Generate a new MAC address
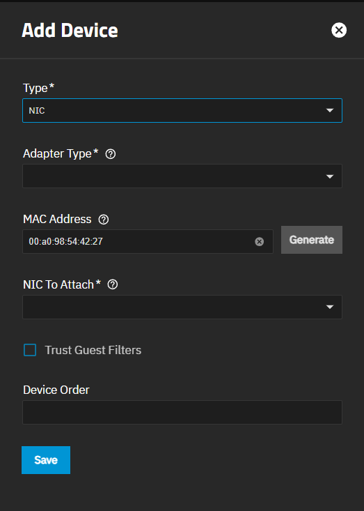 point(312,240)
